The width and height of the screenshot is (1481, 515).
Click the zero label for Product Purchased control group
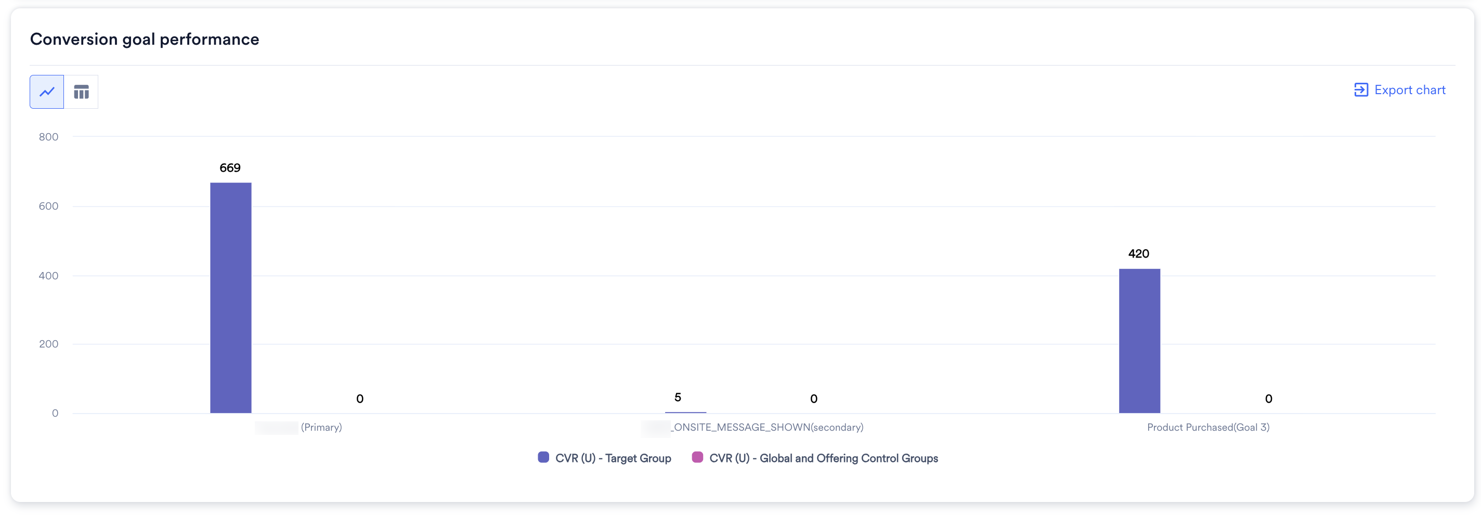(1268, 399)
